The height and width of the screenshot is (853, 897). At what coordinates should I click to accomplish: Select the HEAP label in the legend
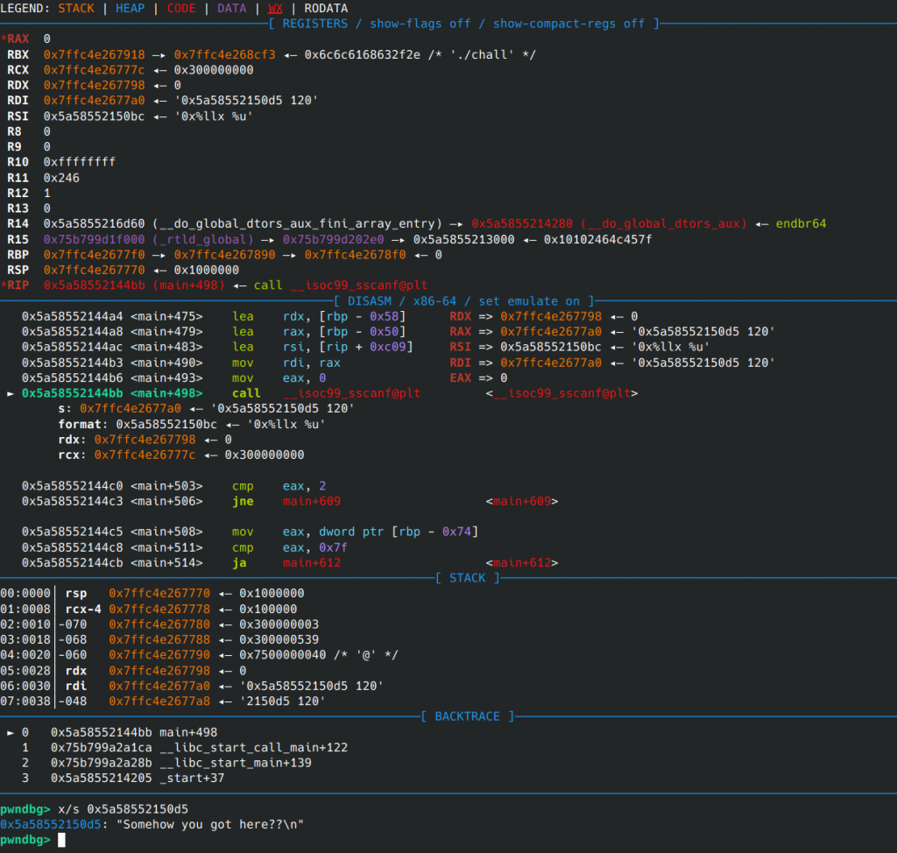131,8
